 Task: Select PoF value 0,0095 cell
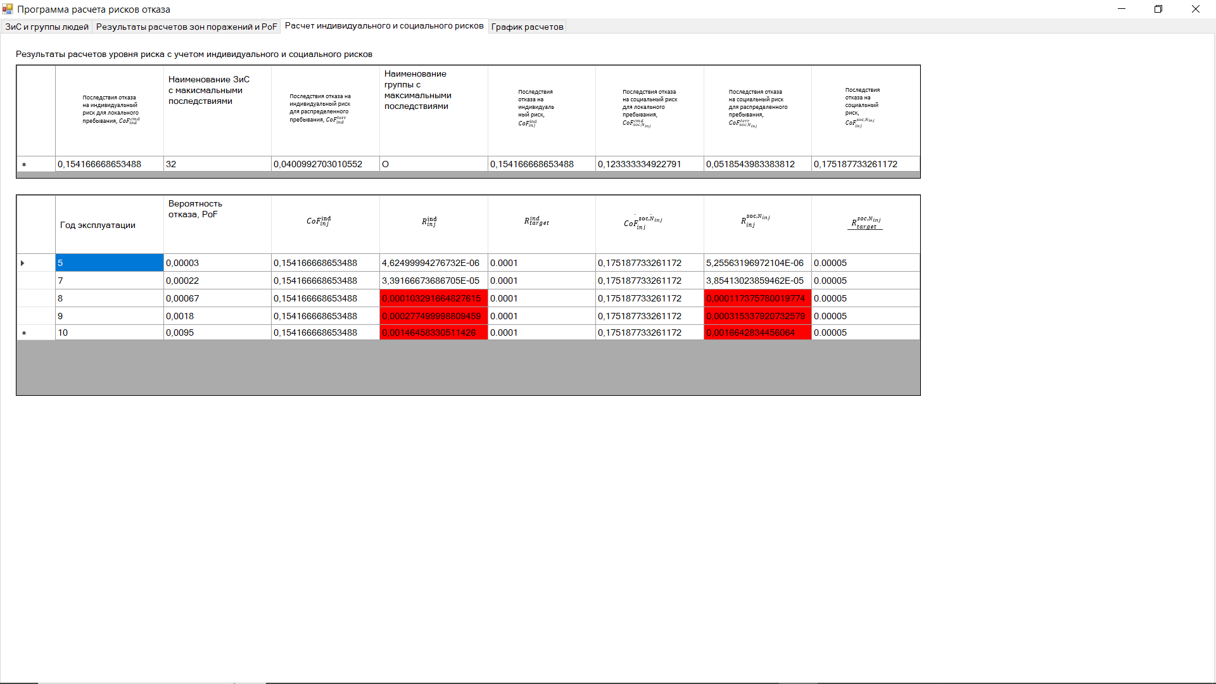[x=217, y=332]
